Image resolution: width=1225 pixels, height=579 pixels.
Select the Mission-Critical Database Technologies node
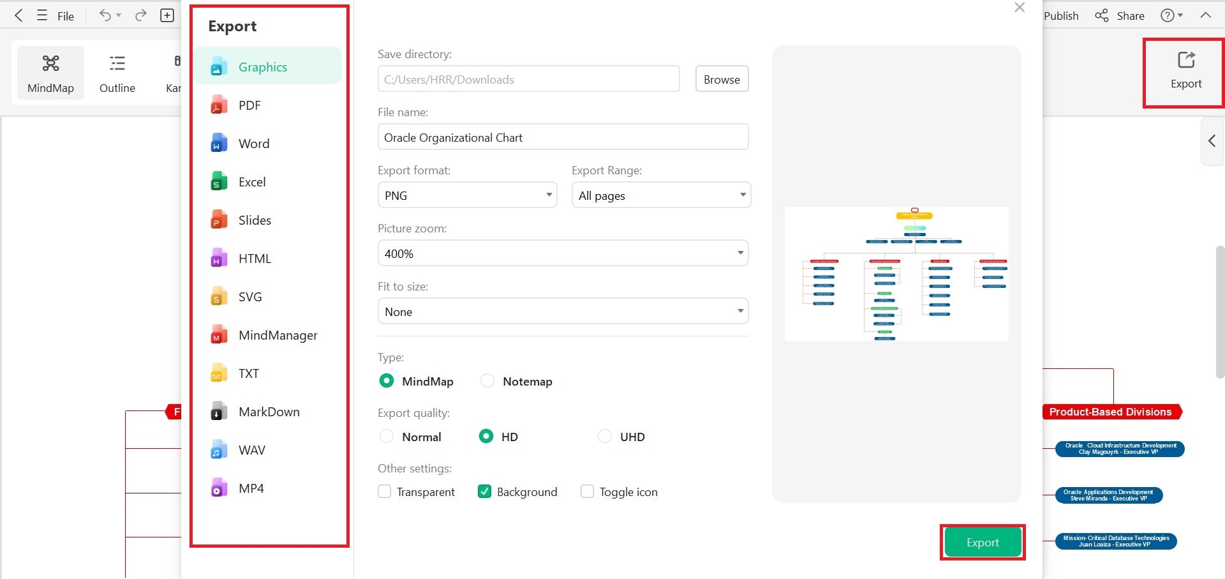click(1116, 541)
